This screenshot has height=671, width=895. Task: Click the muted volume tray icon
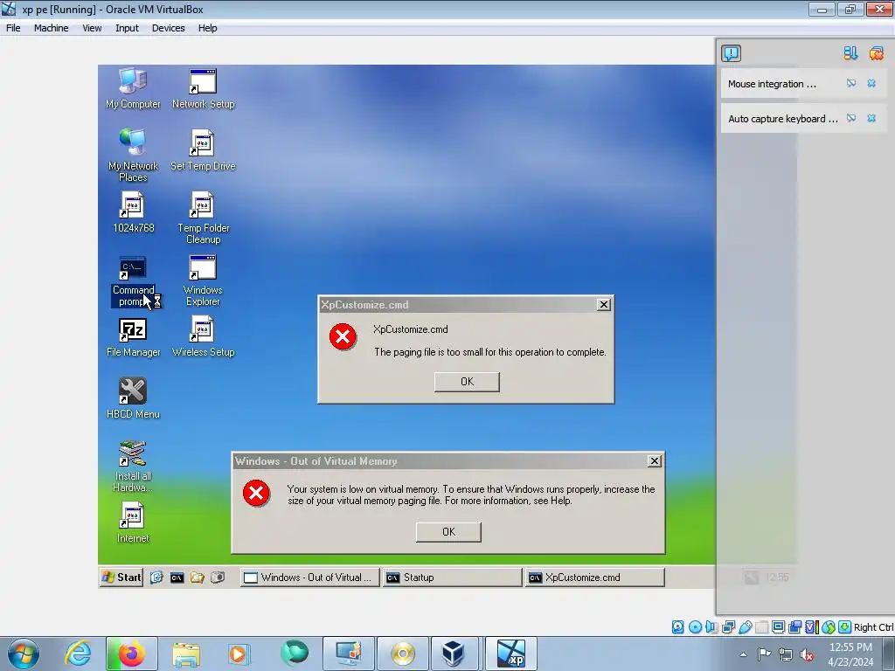coord(807,654)
